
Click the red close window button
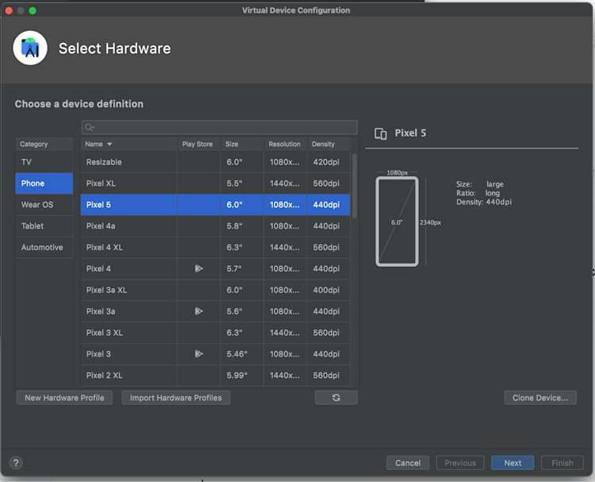pos(9,10)
